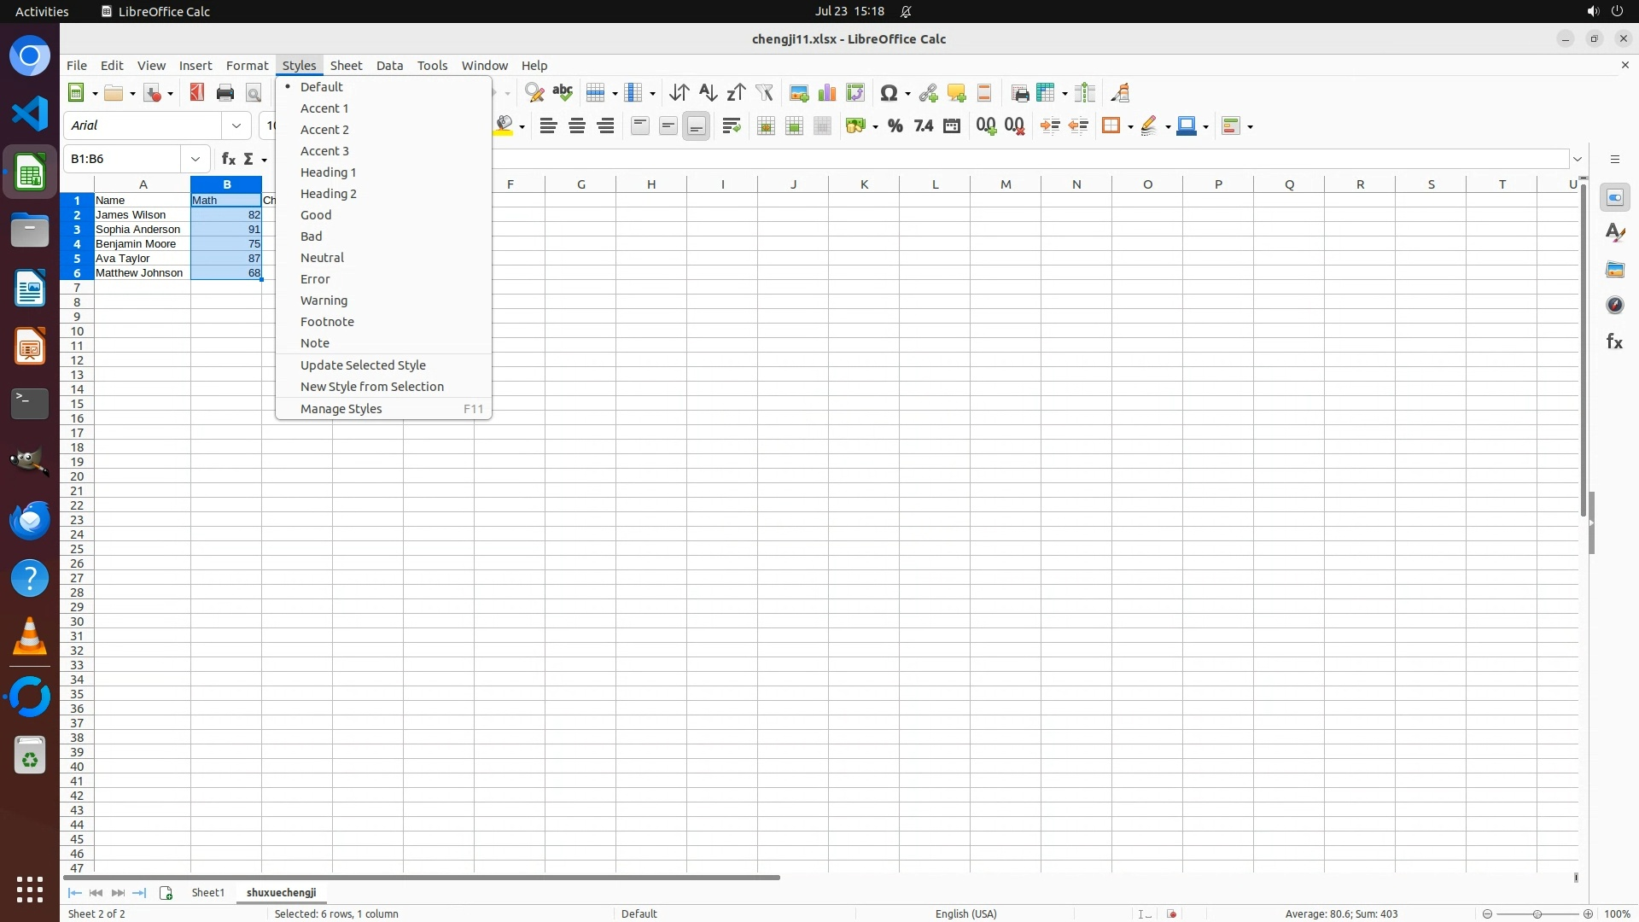Image resolution: width=1639 pixels, height=922 pixels.
Task: Click the Function Wizard fx icon
Action: pos(228,160)
